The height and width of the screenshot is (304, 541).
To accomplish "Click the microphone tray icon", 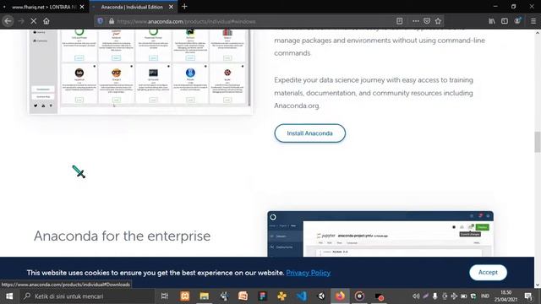I will click(x=435, y=296).
